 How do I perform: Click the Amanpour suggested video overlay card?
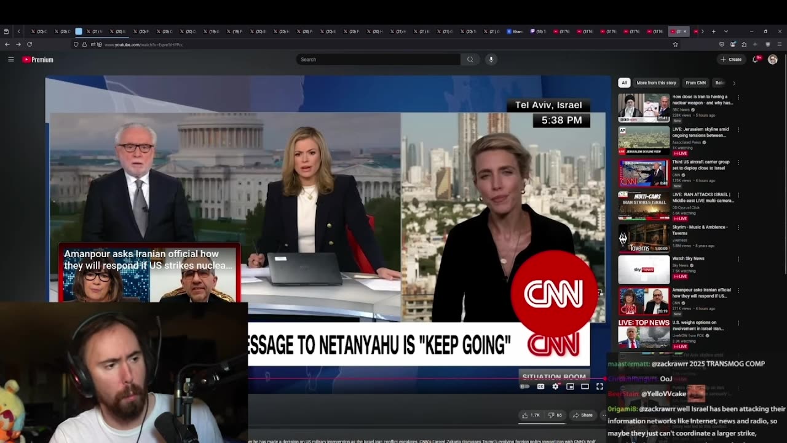149,273
